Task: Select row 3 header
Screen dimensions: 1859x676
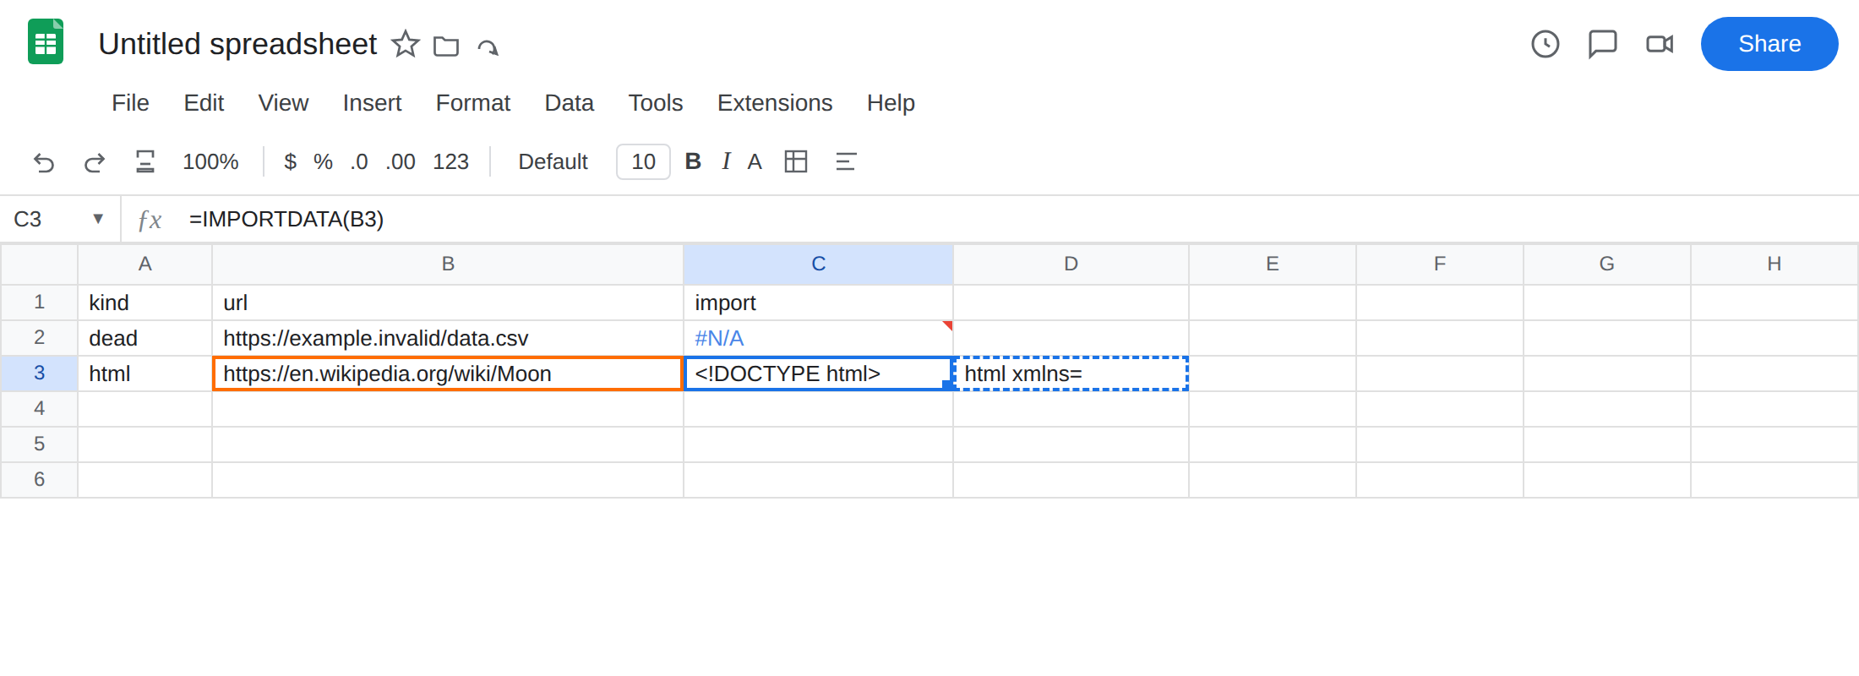Action: click(39, 373)
